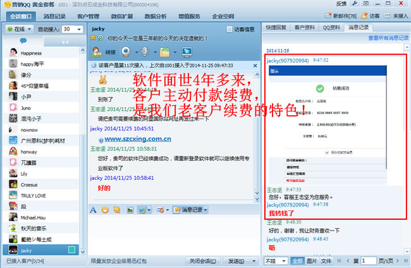Open the send file folder icon
Viewport: 411px width, 268px height.
click(164, 52)
